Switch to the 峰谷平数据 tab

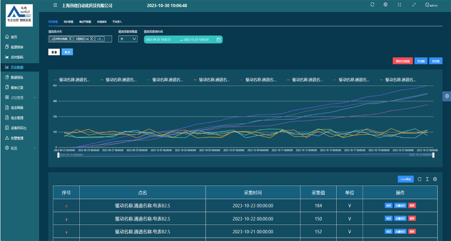tap(85, 22)
